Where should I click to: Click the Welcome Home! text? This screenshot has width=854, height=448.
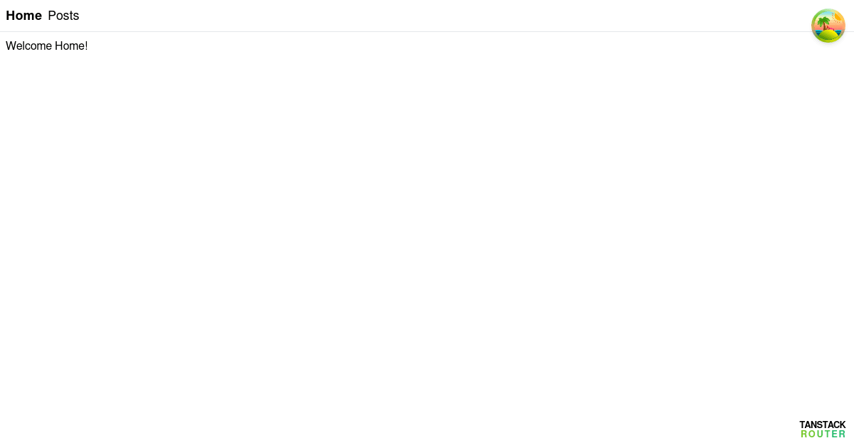pos(46,46)
